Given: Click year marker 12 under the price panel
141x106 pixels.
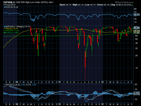Looking at the screenshot, I should click(102, 82).
